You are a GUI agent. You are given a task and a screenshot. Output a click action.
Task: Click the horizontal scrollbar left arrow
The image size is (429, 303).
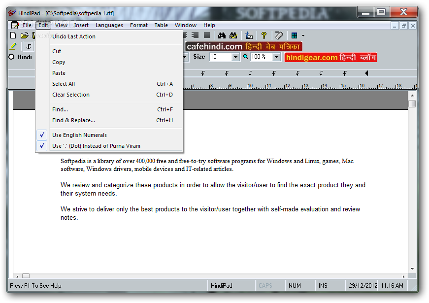pyautogui.click(x=17, y=276)
